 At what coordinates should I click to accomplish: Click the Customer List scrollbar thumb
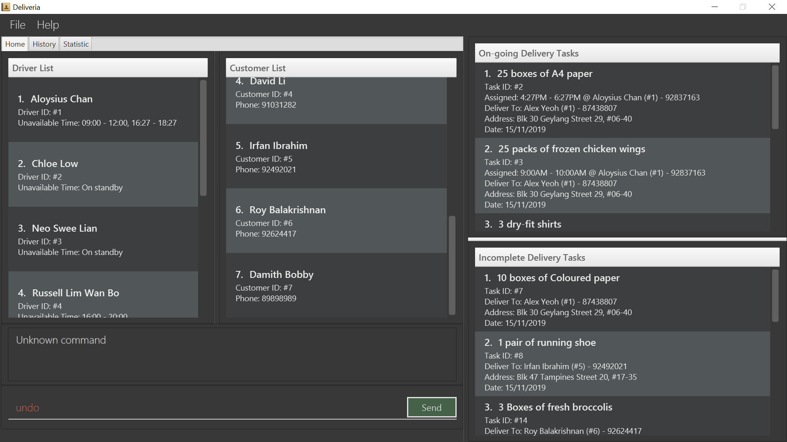(x=452, y=265)
